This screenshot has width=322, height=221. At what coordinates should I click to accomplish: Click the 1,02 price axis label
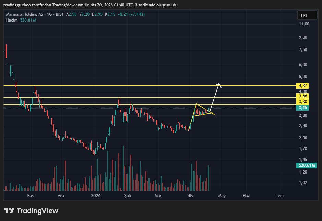pyautogui.click(x=303, y=183)
